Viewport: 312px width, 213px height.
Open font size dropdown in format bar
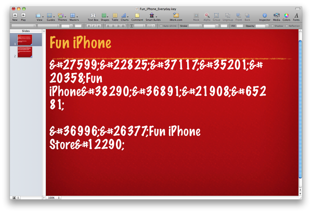(67, 26)
